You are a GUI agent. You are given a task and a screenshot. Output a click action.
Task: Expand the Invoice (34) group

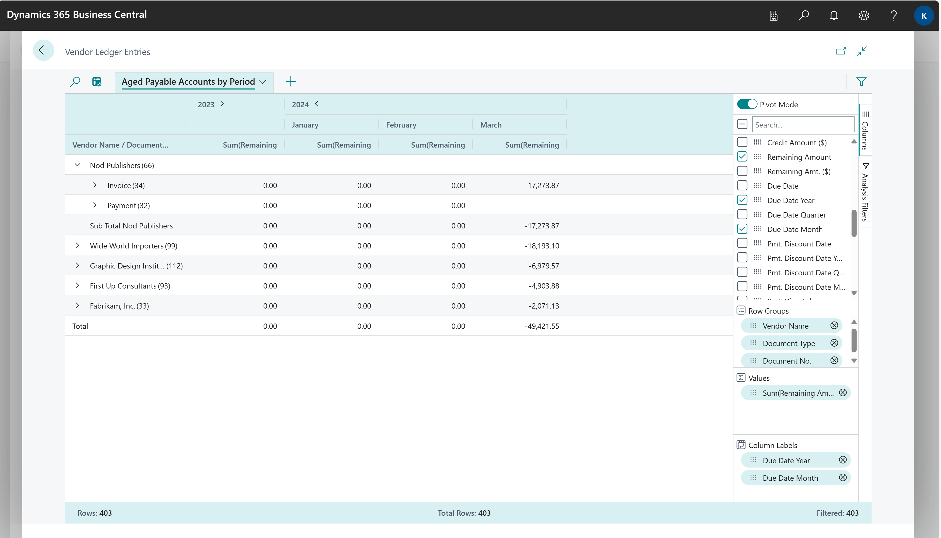pyautogui.click(x=95, y=185)
